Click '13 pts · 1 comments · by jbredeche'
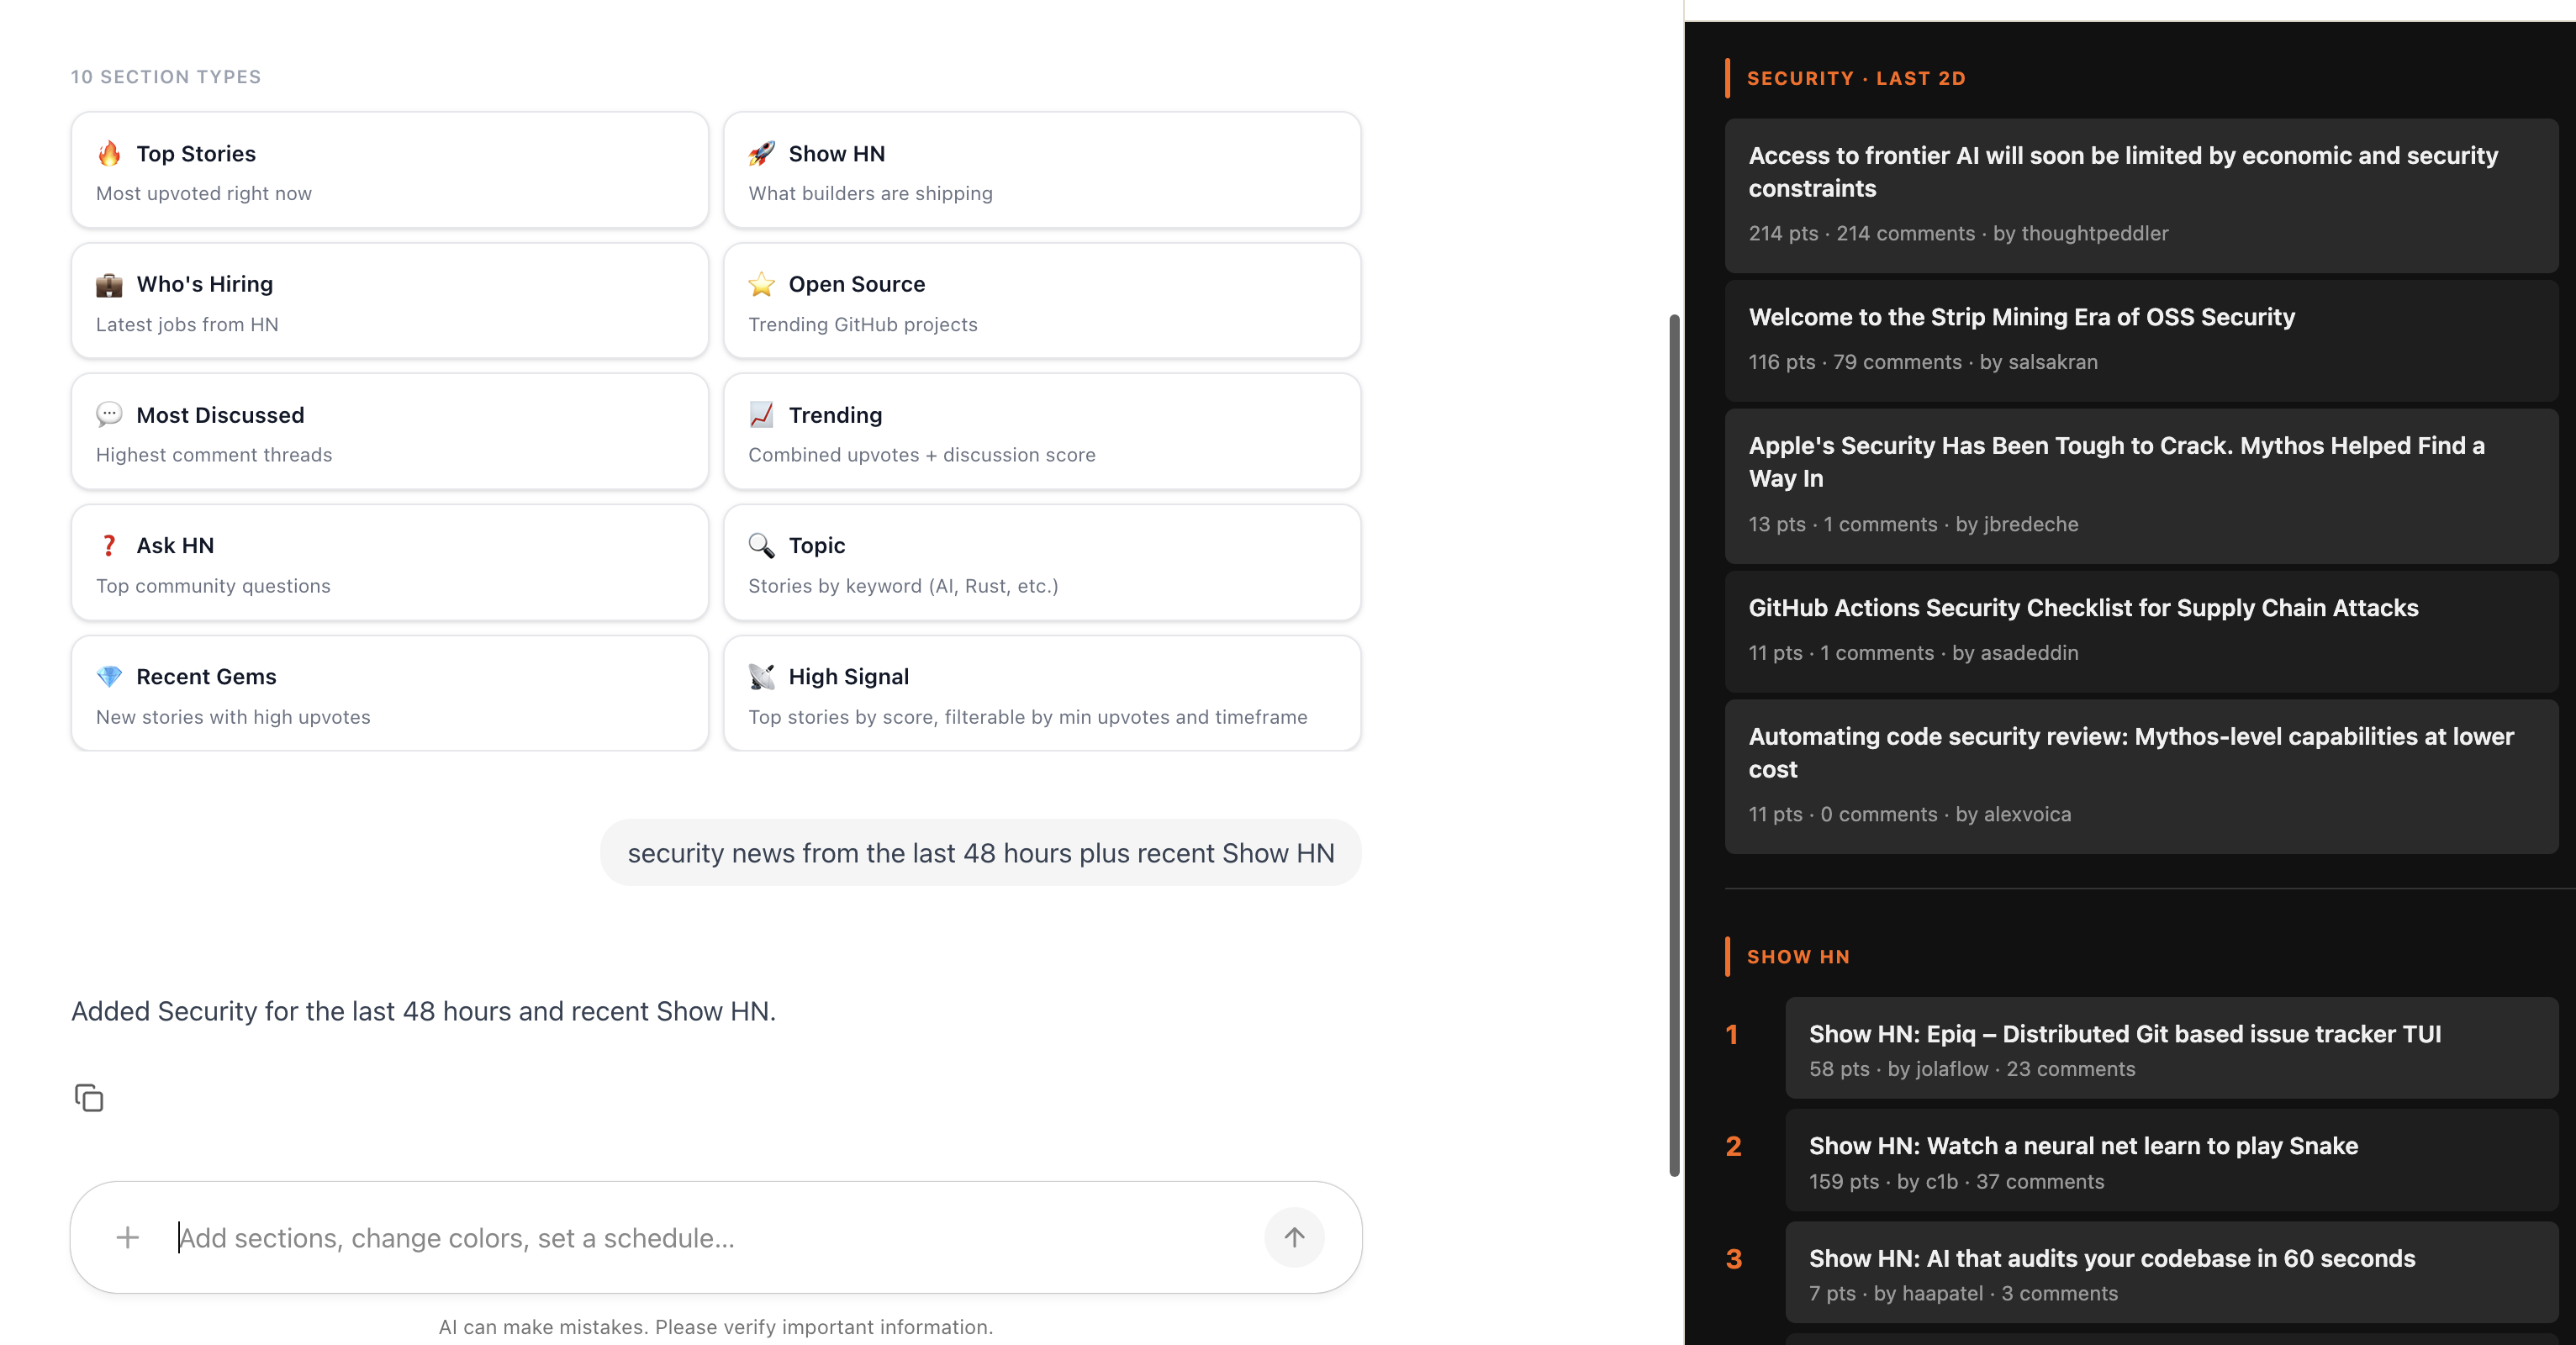This screenshot has width=2576, height=1345. coord(1913,524)
